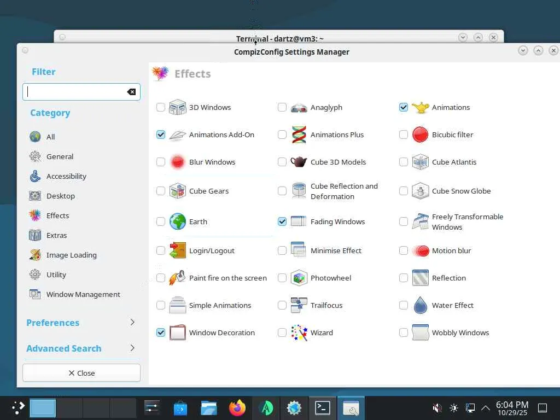Click the Simple Animations icon

point(178,305)
